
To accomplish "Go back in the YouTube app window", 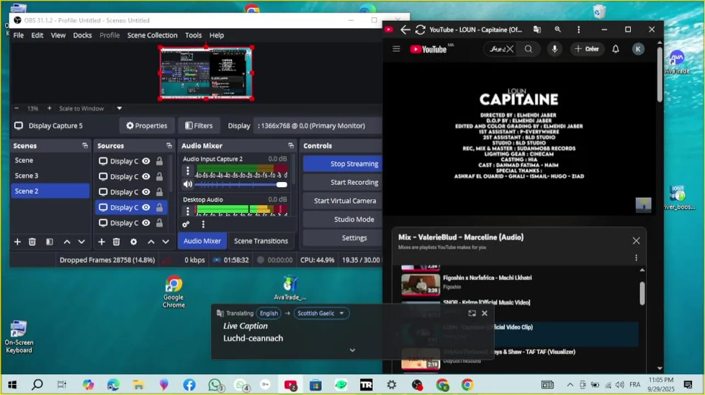I will 405,30.
